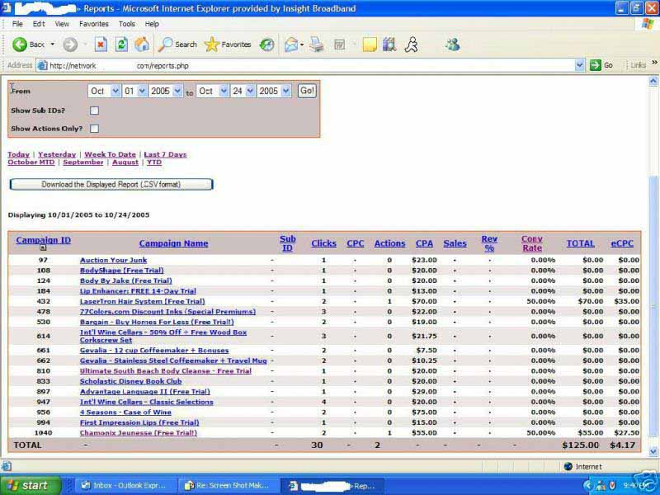Show hidden tray icons arrow
The width and height of the screenshot is (660, 495).
pyautogui.click(x=587, y=485)
